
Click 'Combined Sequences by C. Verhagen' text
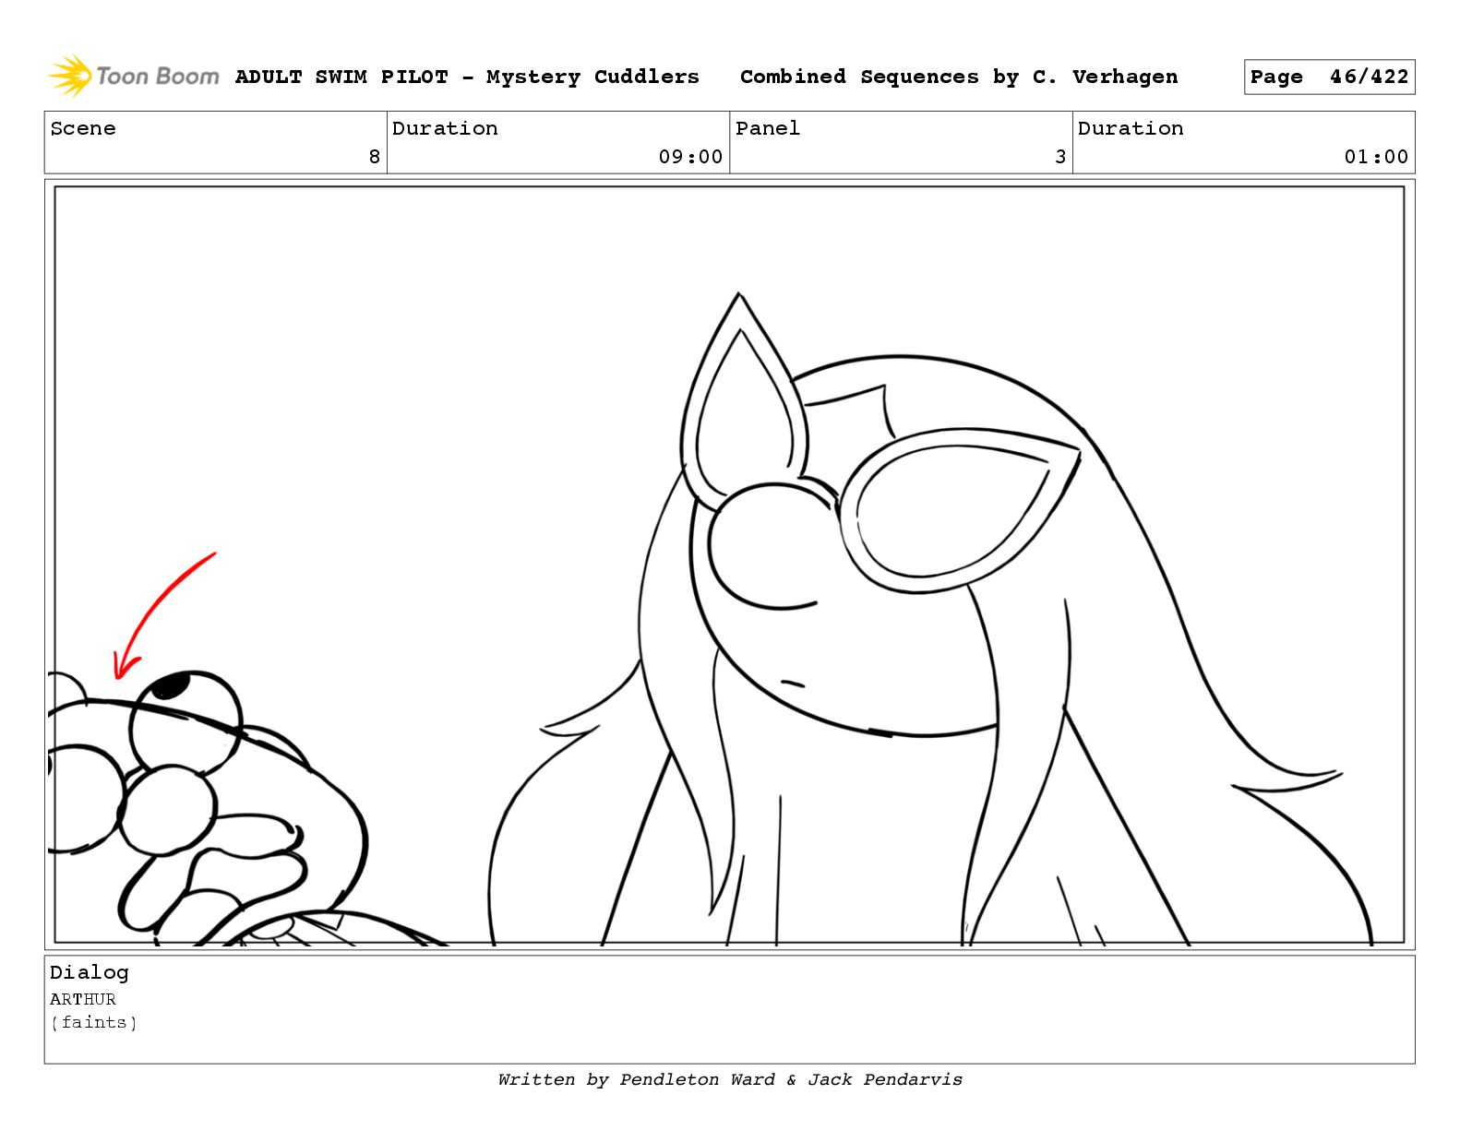pyautogui.click(x=959, y=77)
